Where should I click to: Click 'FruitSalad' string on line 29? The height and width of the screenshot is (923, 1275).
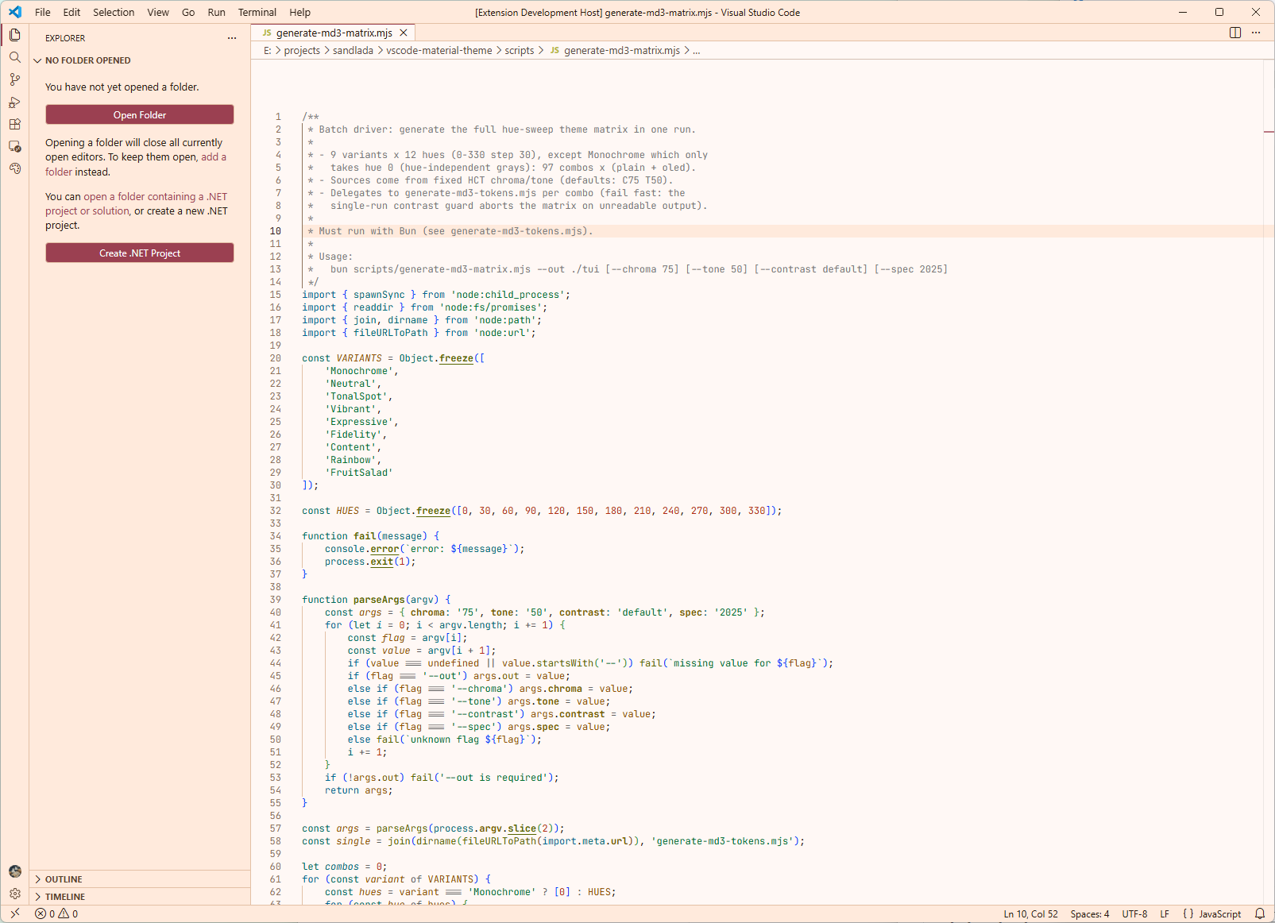click(359, 473)
